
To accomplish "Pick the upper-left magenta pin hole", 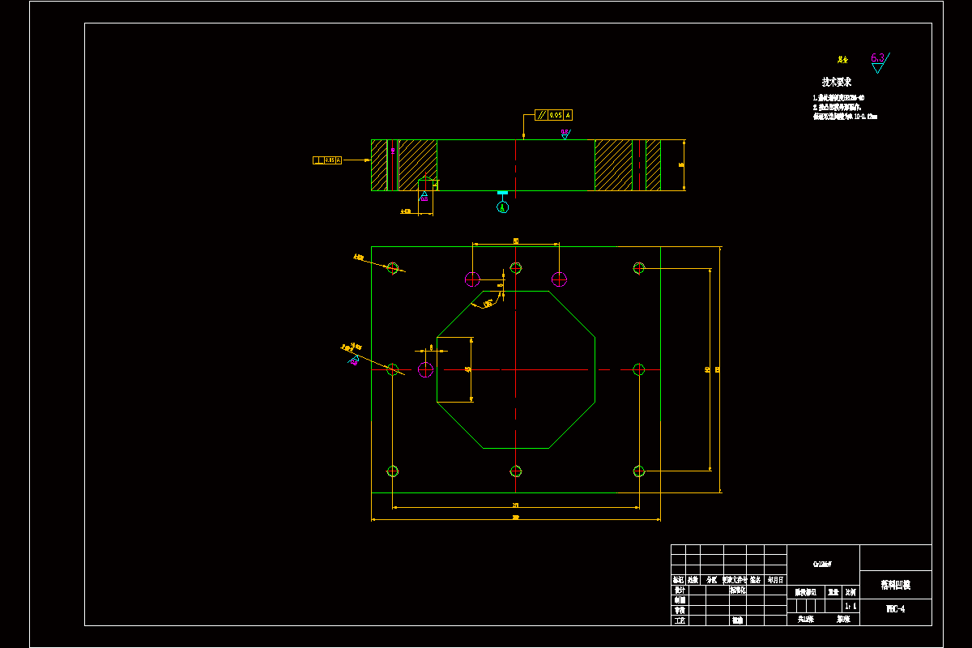I will (472, 279).
